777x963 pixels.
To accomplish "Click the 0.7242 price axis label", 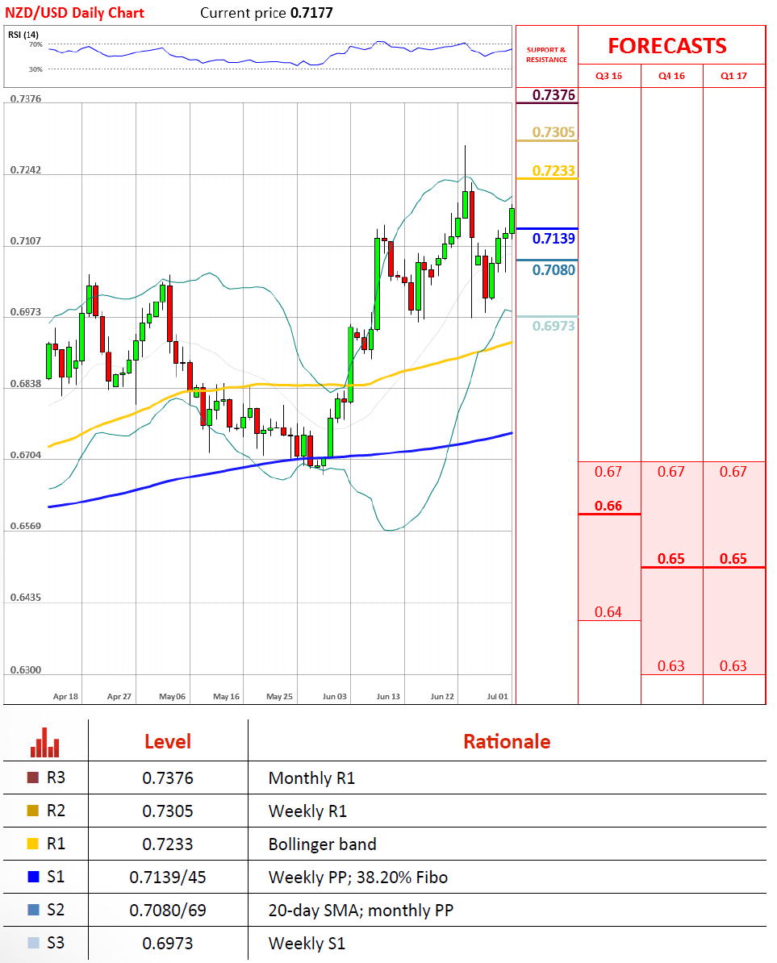I will pyautogui.click(x=26, y=170).
